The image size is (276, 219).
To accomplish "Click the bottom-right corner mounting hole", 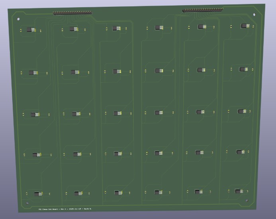I will click(247, 201).
